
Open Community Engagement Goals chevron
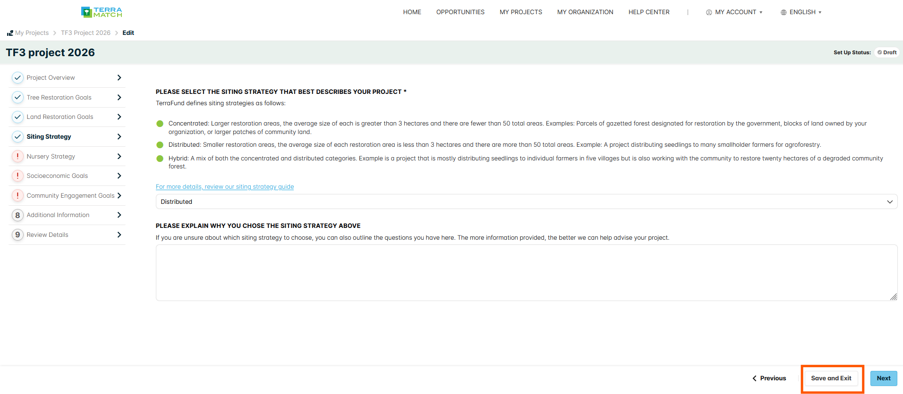pyautogui.click(x=119, y=195)
